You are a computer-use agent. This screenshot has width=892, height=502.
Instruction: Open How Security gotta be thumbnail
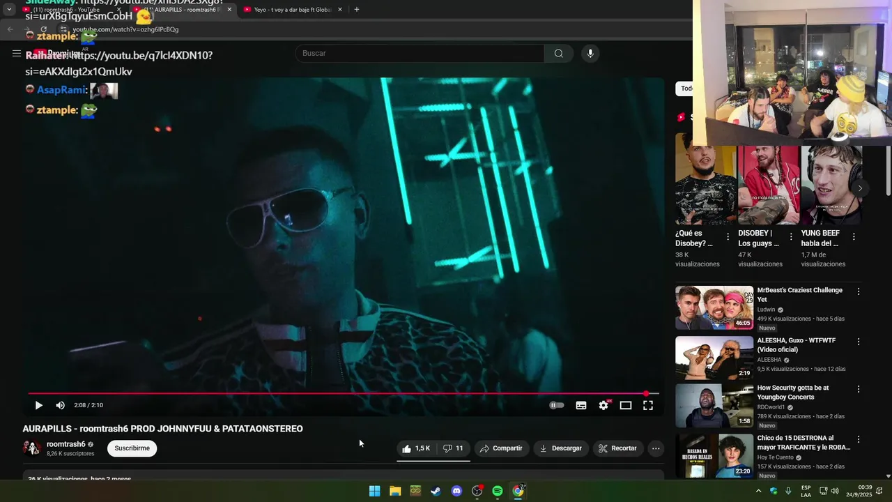714,406
